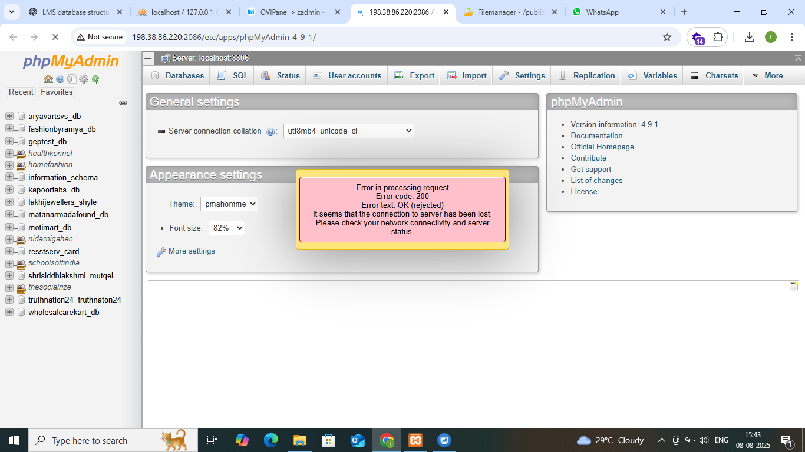Screen dimensions: 805x452
Task: Bookmark this page with the star icon
Action: point(667,37)
